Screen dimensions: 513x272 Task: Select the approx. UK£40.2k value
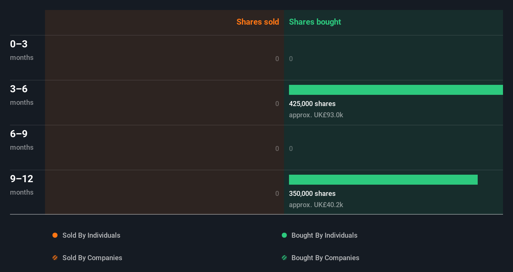(x=316, y=205)
